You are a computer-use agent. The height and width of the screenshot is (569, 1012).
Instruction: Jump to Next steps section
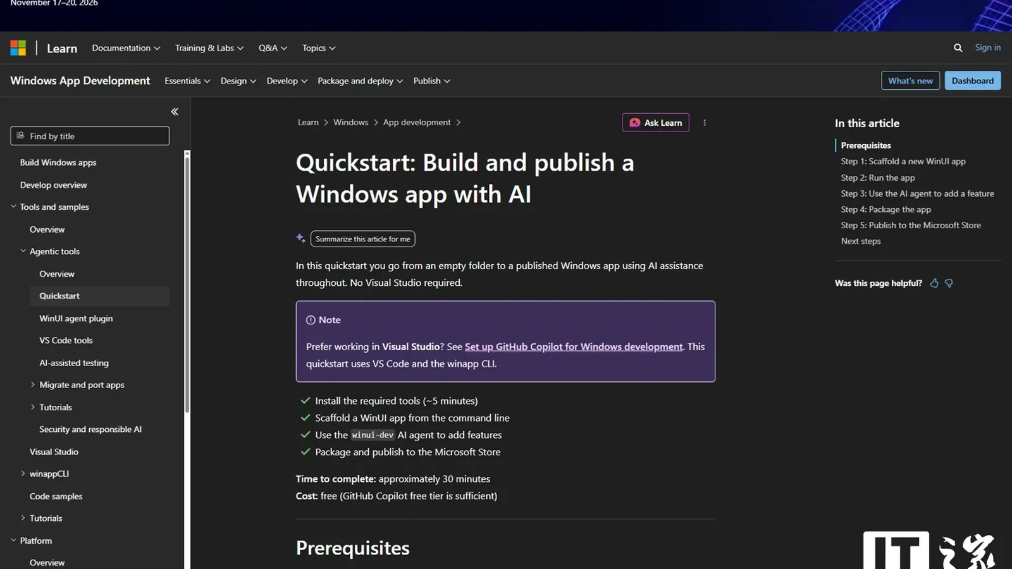[861, 241]
